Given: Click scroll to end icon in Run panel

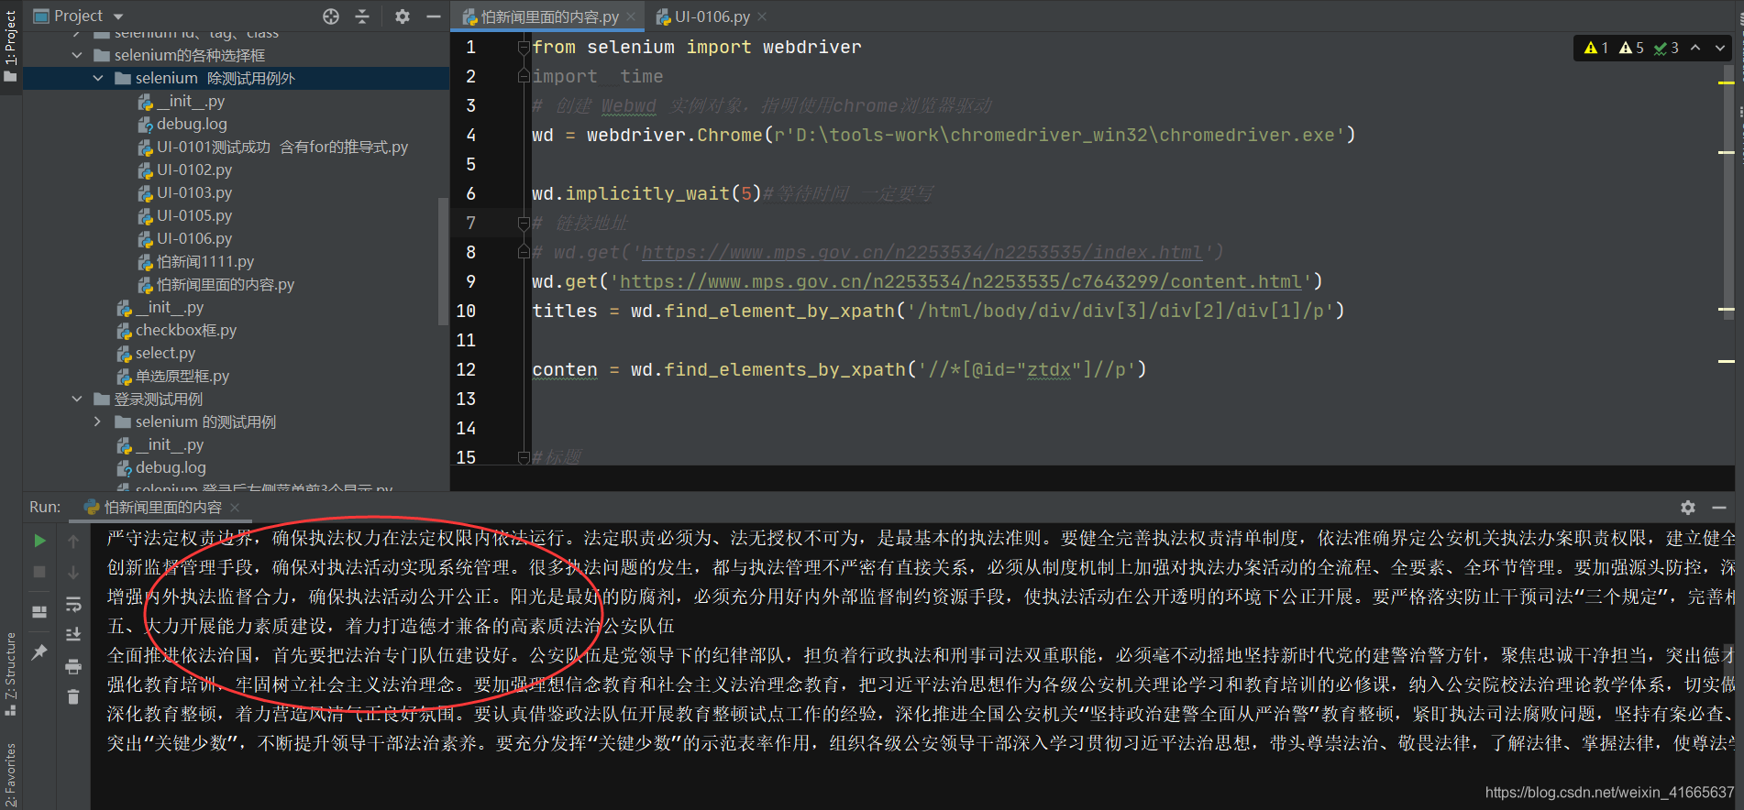Looking at the screenshot, I should 73,634.
